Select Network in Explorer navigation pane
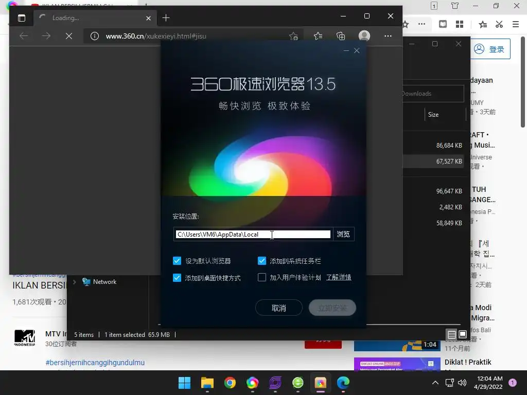Viewport: 527px width, 395px height. (x=104, y=282)
